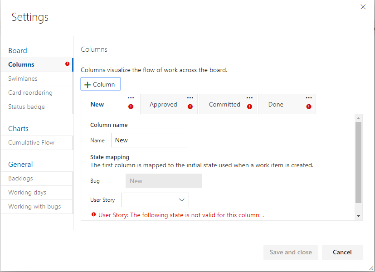The width and height of the screenshot is (375, 272).
Task: Click the error icon beside Columns sidebar item
Action: pyautogui.click(x=67, y=64)
